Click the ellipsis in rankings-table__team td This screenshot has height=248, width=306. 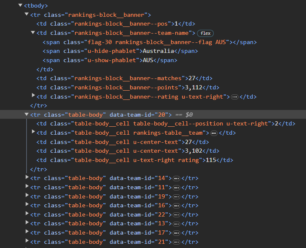coord(214,133)
